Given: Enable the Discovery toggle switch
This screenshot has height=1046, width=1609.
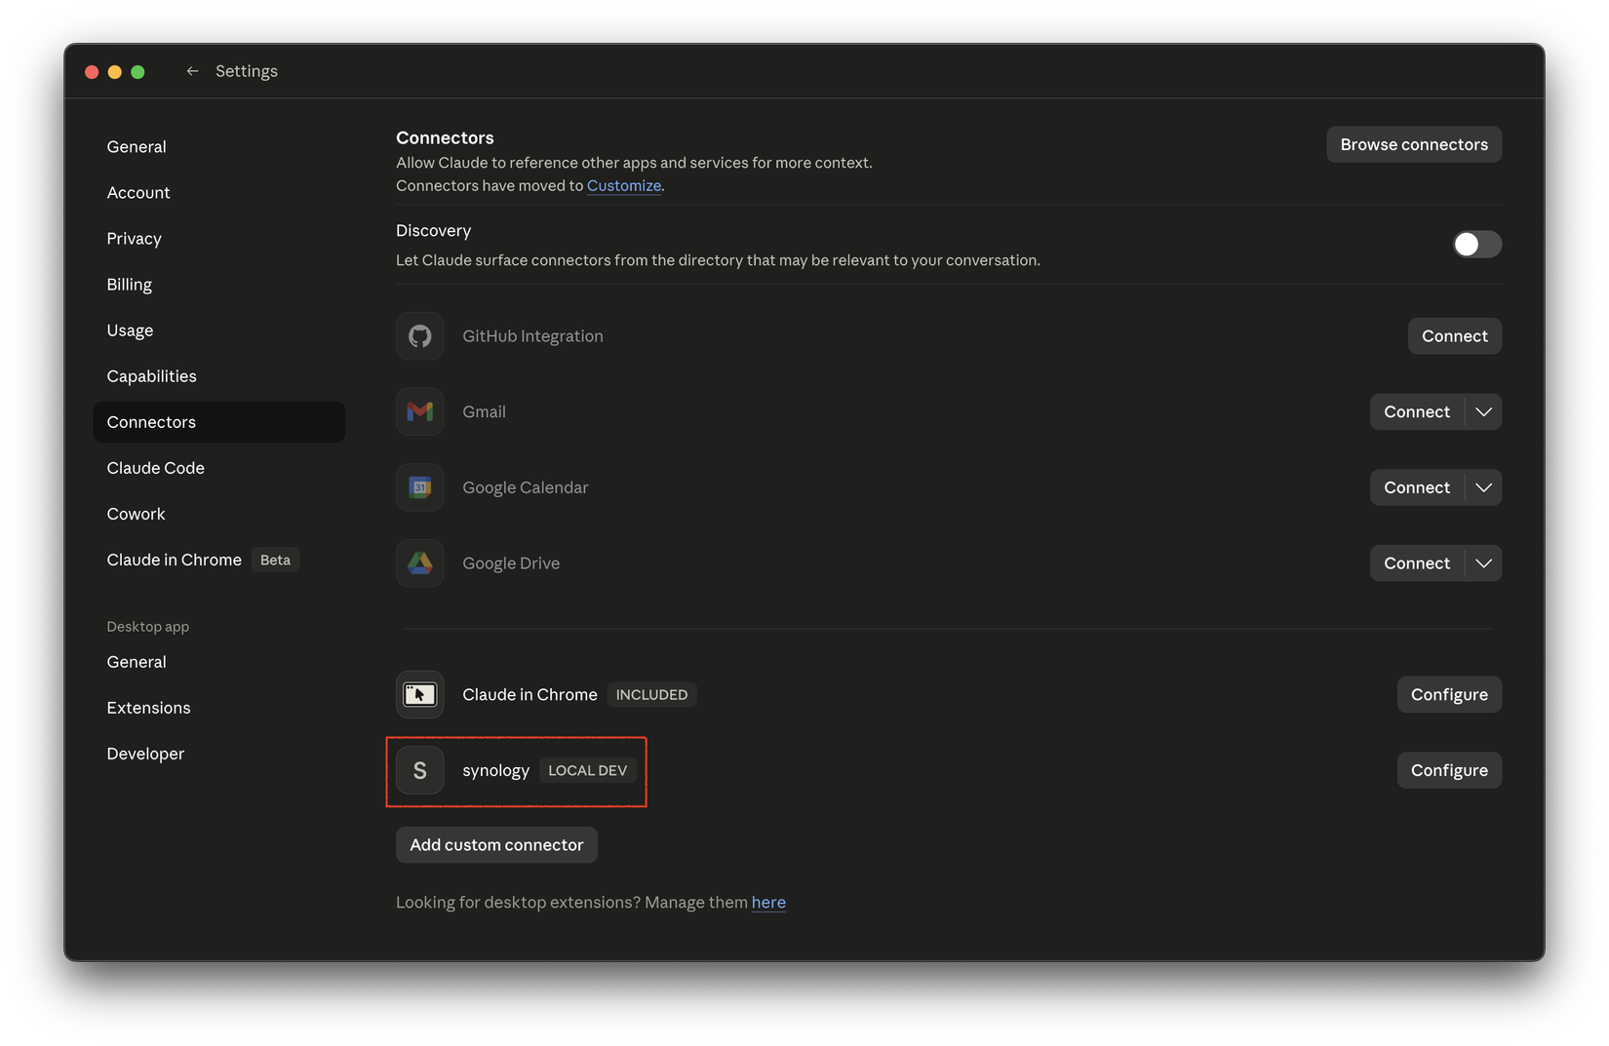Looking at the screenshot, I should tap(1476, 244).
